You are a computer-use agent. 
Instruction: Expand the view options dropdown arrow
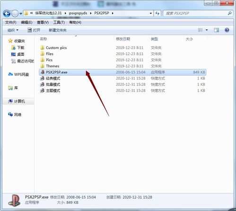207,30
